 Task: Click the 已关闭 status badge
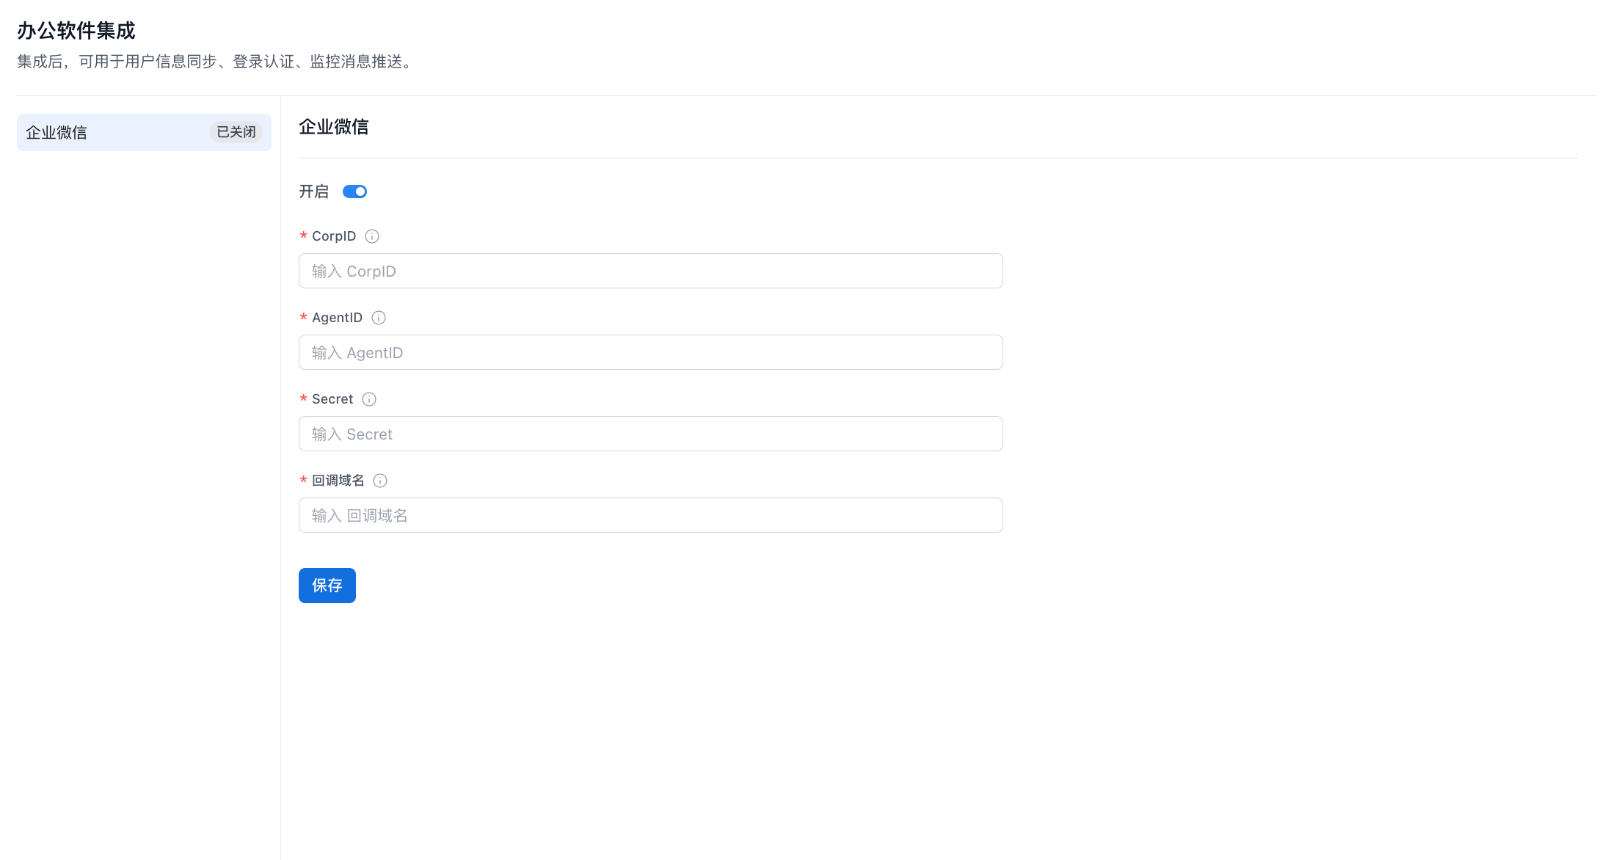click(x=236, y=132)
